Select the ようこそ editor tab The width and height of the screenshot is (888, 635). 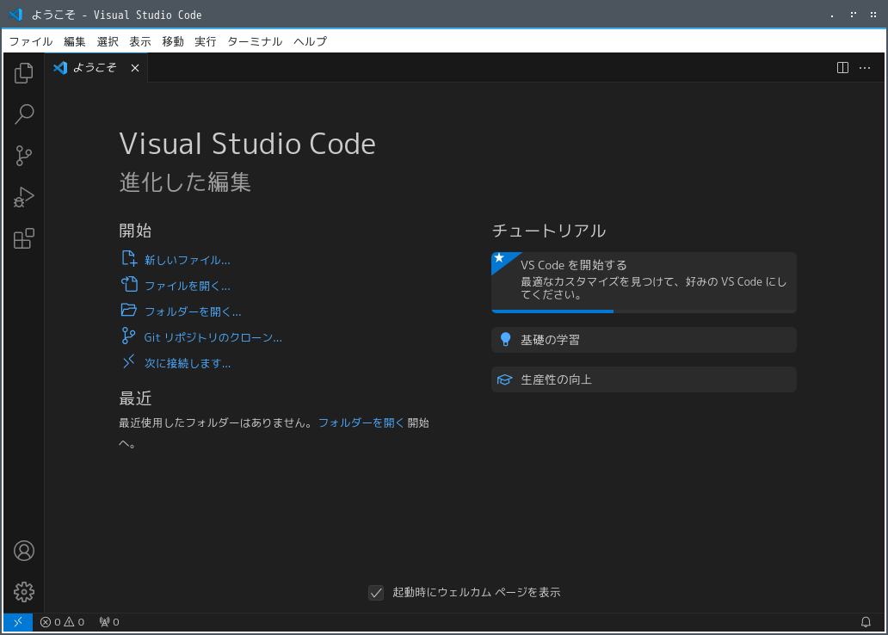96,67
